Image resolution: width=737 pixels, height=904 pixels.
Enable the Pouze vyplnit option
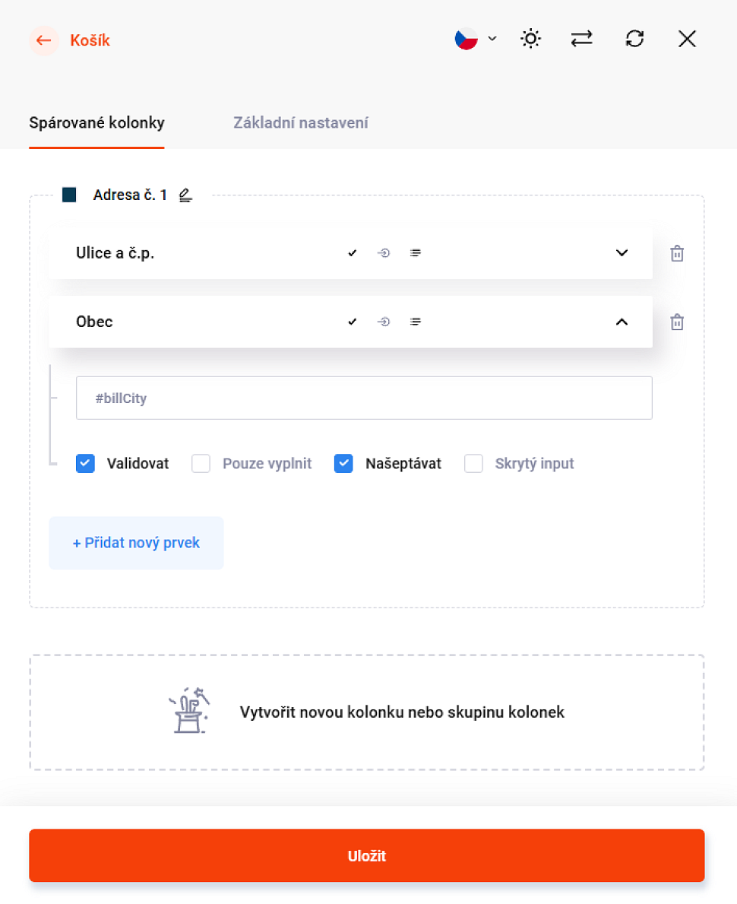click(x=201, y=463)
